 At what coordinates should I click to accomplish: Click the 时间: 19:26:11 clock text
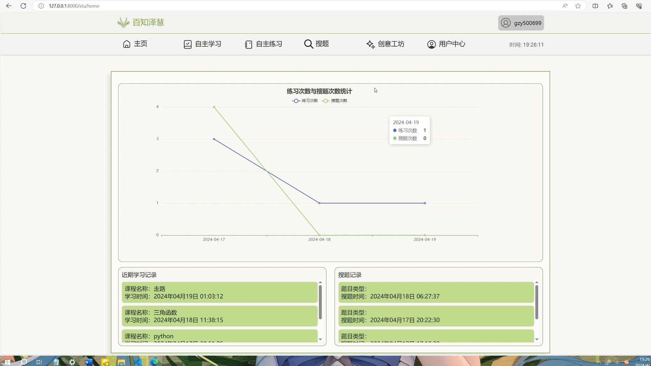click(x=527, y=45)
